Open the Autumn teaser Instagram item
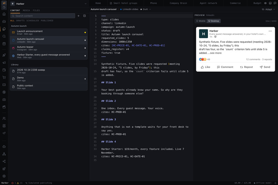The image size is (278, 185). click(49, 48)
